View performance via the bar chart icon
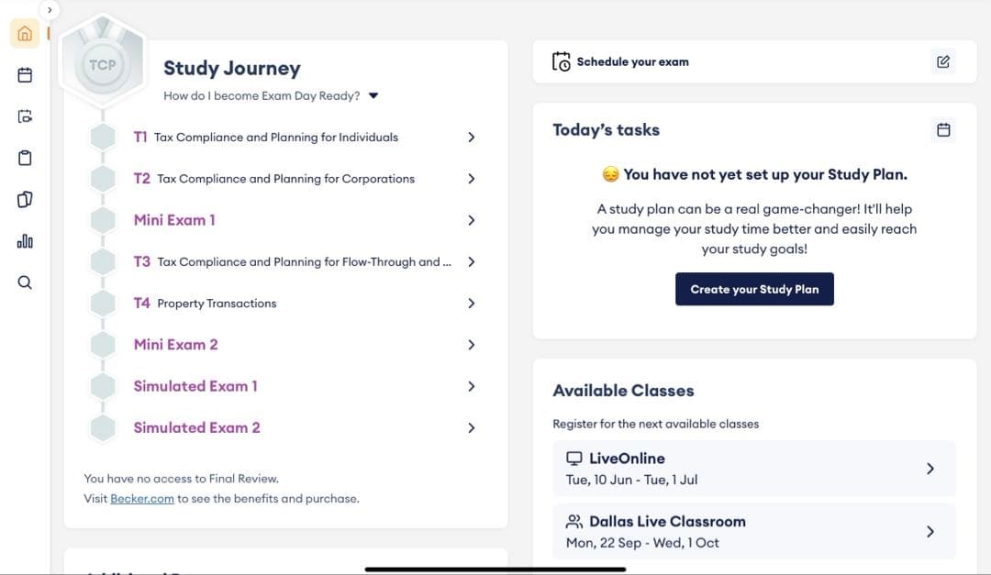The height and width of the screenshot is (575, 991). coord(25,240)
